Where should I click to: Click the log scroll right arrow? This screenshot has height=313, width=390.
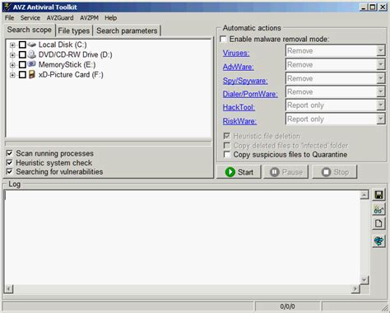[355, 289]
